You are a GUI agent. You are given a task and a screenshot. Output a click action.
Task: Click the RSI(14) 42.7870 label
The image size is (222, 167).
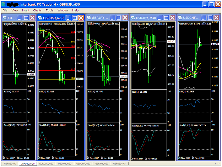[x=96, y=92]
